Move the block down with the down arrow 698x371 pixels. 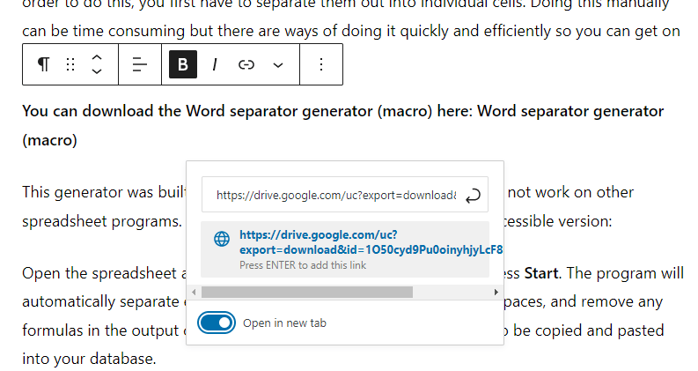click(97, 71)
